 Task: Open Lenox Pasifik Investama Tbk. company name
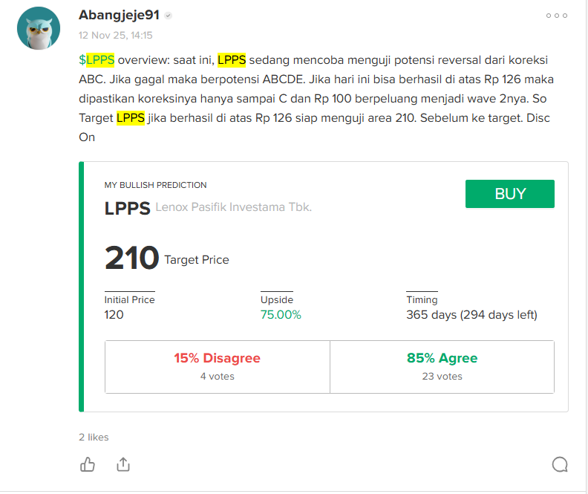pos(233,207)
